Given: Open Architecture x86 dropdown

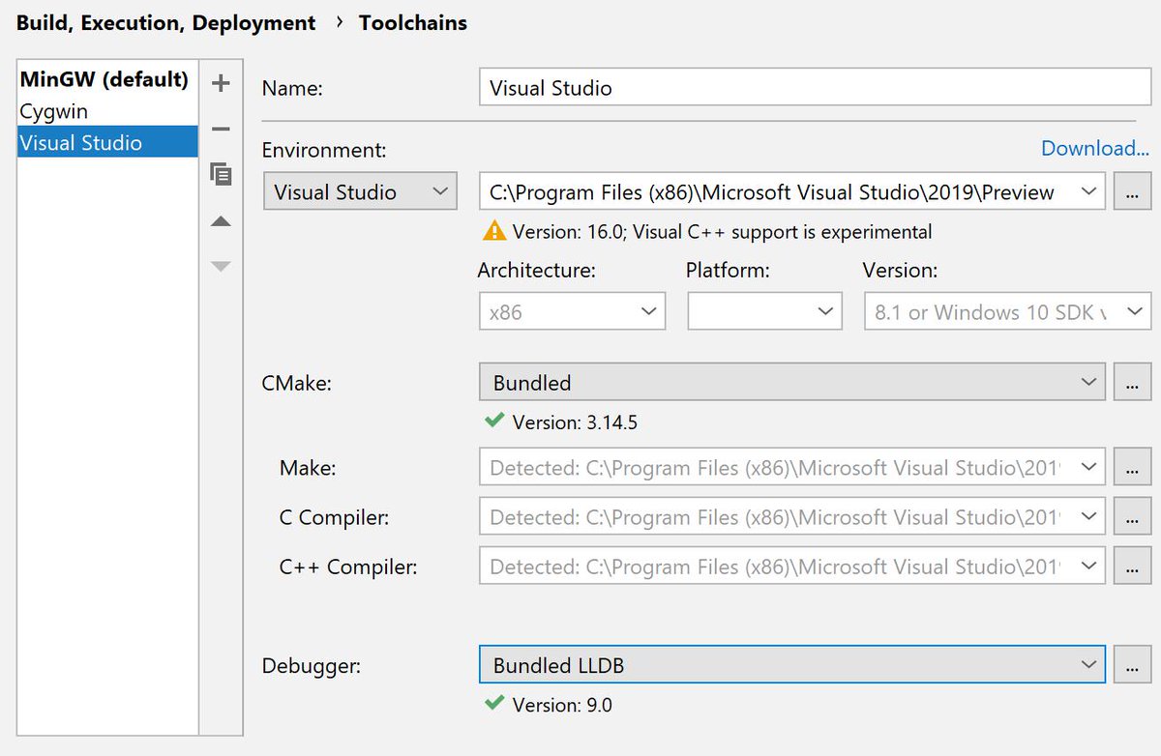Looking at the screenshot, I should tap(572, 312).
